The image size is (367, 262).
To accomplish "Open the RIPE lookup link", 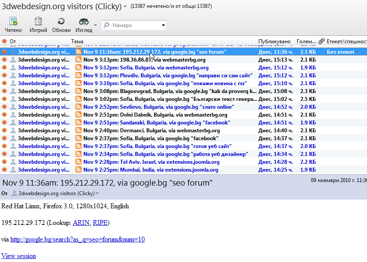I will tap(100, 222).
